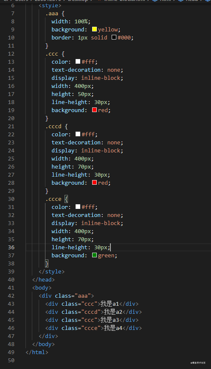Click line number 36 in the gutter

[x=11, y=247]
